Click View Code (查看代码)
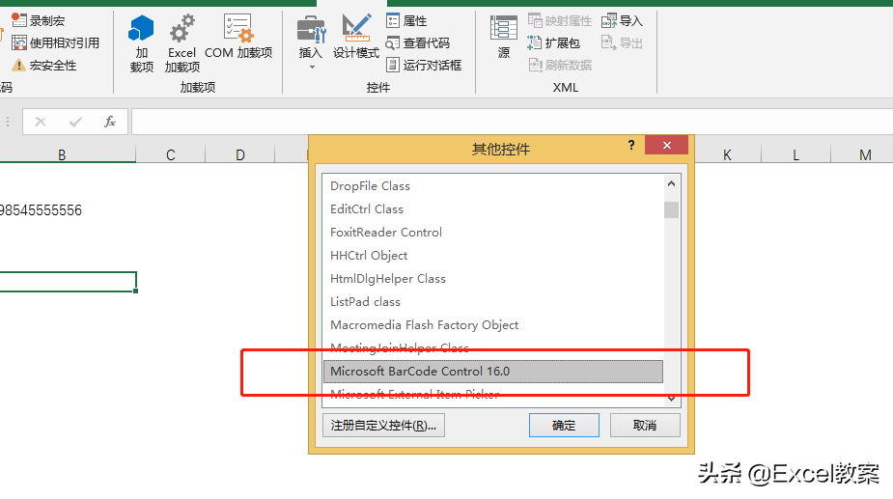Viewport: 893px width, 499px height. (x=418, y=42)
